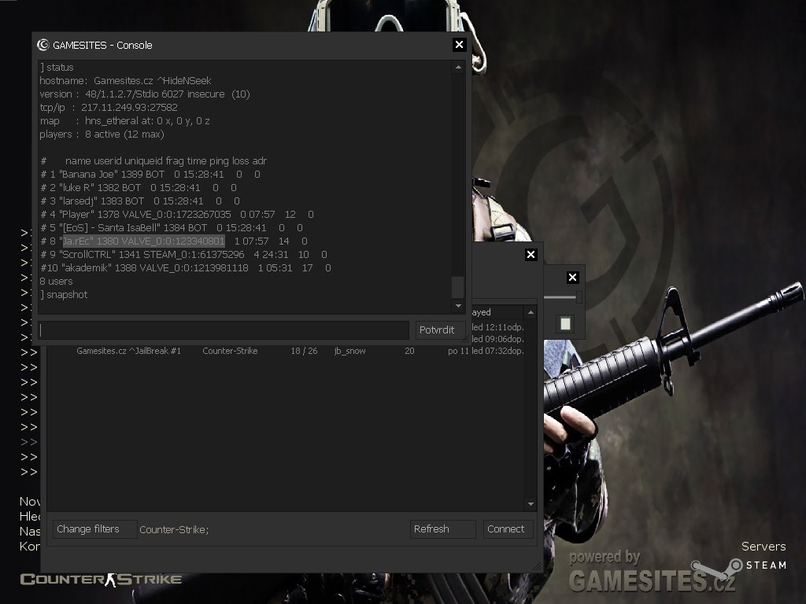Click the console icon in the title bar
Viewport: 806px width, 604px height.
[43, 45]
